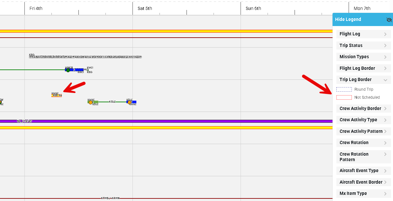Click the green MYCR departure circle marker
The image size is (393, 201).
pos(68,70)
